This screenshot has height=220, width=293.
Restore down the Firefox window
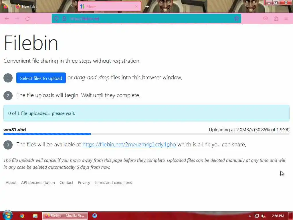[x=276, y=3]
